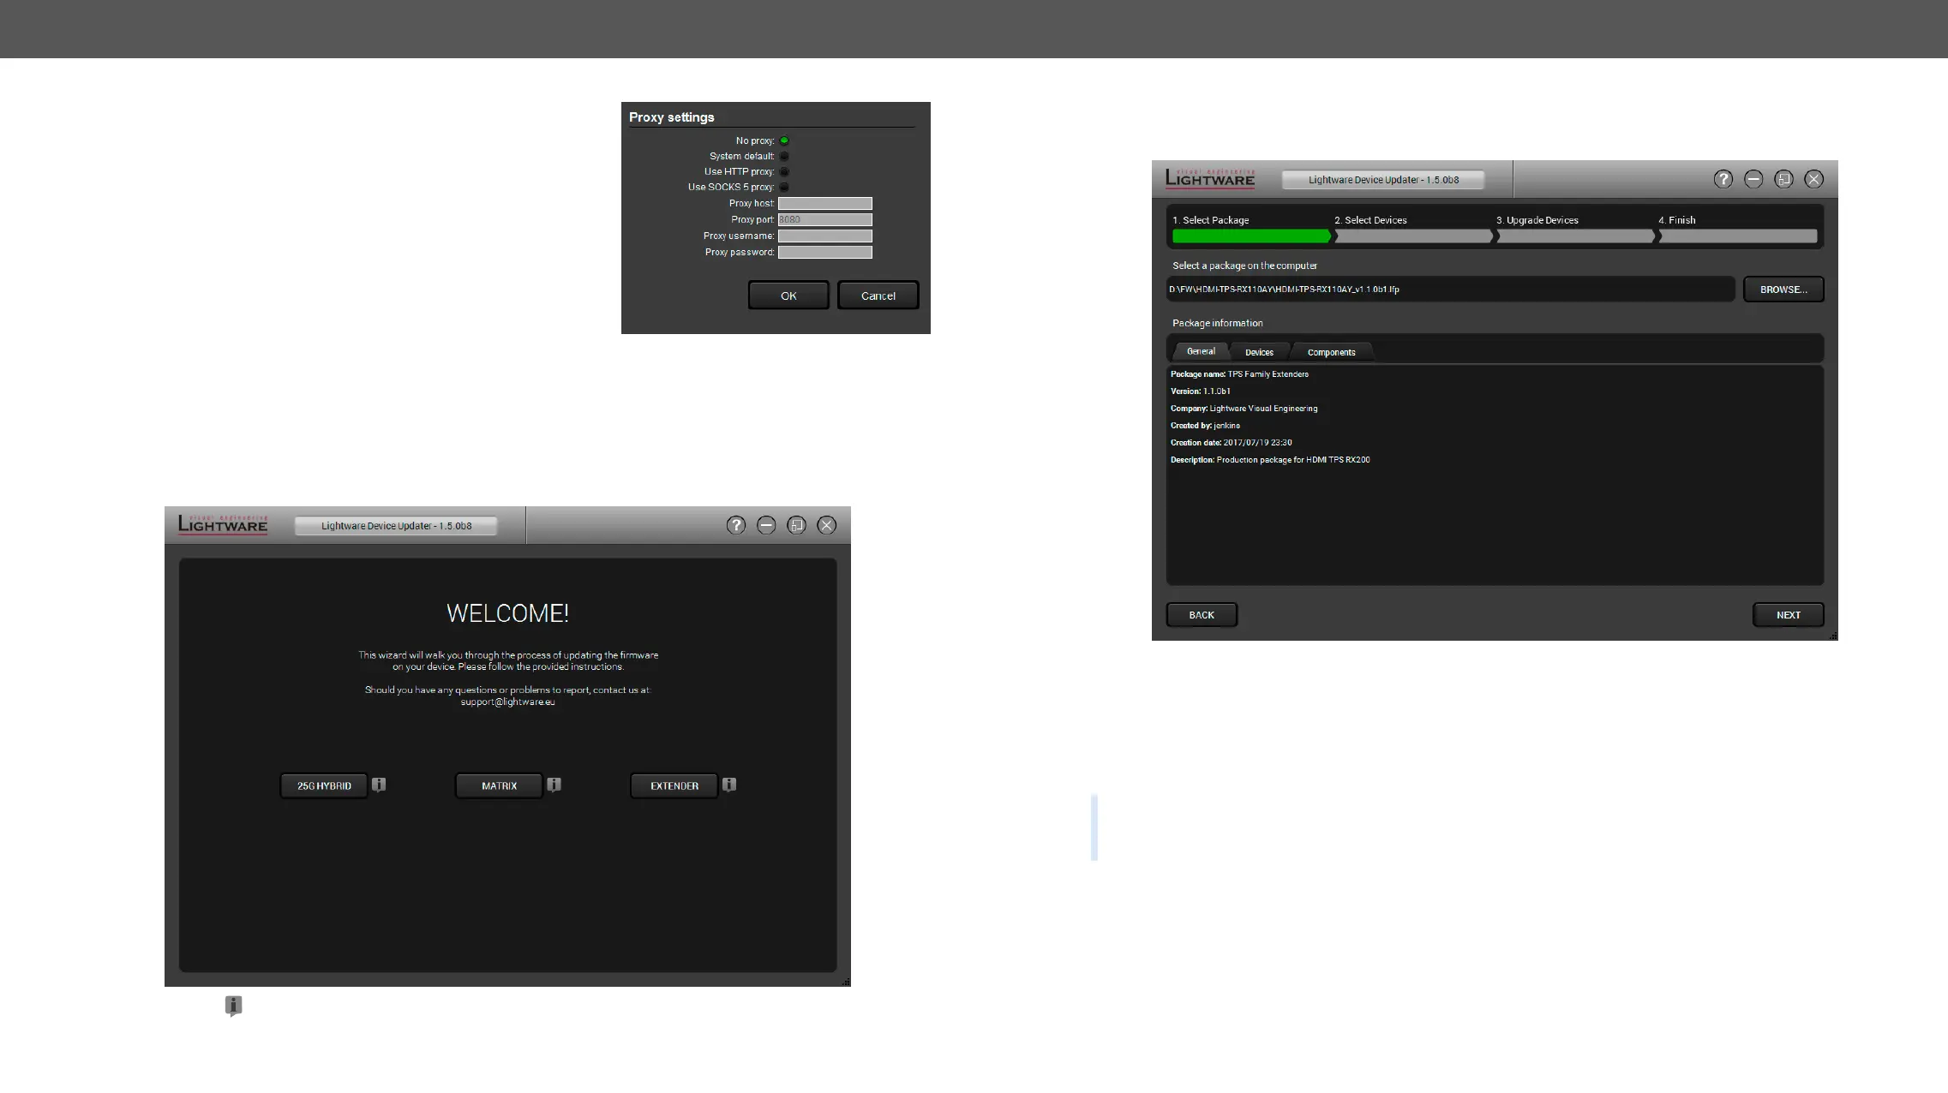Viewport: 1948px width, 1093px height.
Task: Choose the MATRIX device type
Action: tap(499, 785)
